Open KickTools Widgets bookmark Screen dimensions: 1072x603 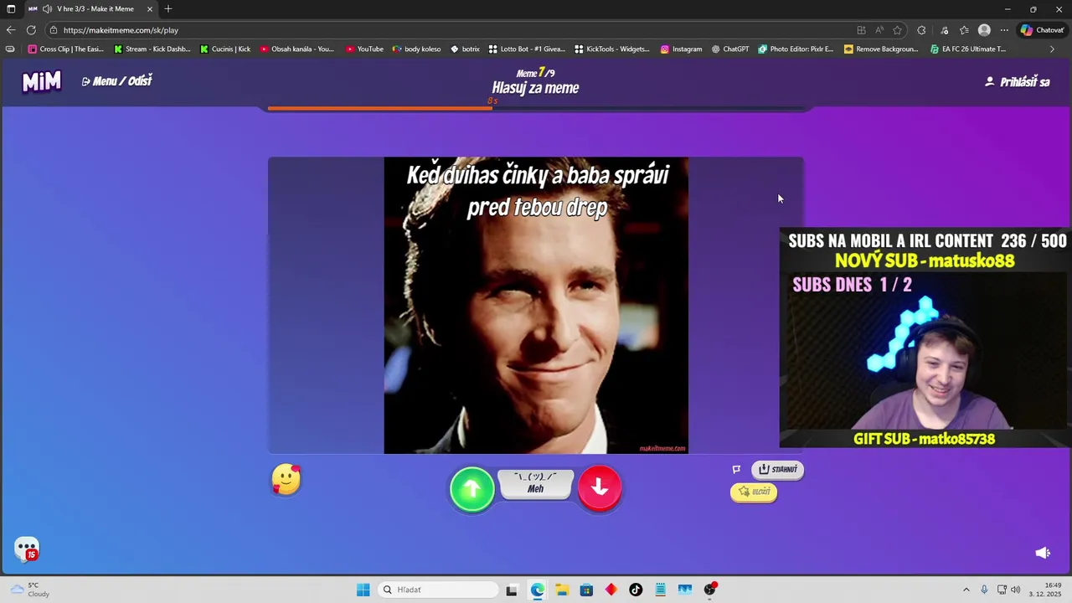[x=612, y=49]
